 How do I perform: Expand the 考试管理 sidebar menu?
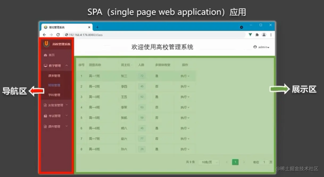[56, 116]
